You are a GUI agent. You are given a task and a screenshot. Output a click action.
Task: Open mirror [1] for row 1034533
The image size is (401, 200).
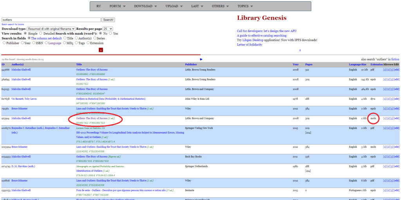pos(385,157)
